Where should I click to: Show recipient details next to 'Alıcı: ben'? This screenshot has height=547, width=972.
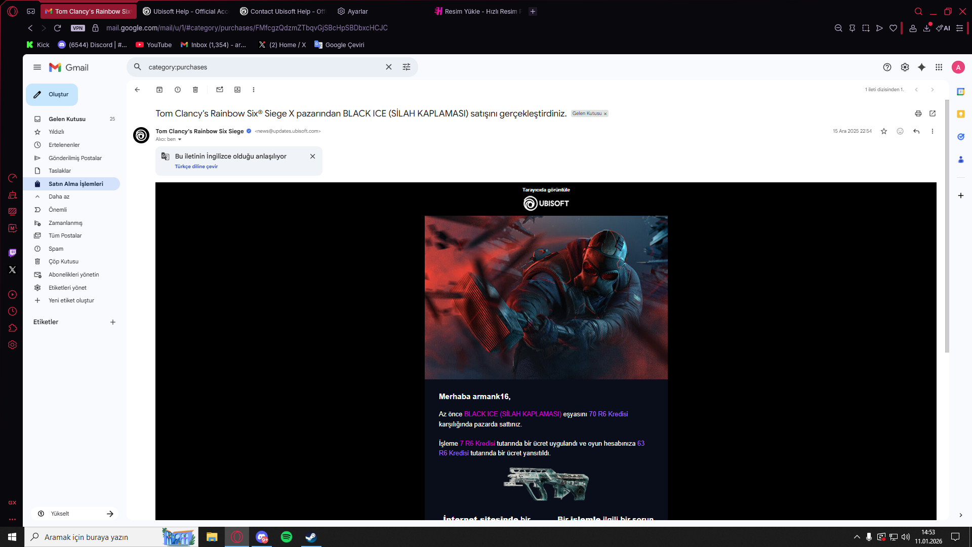[180, 139]
